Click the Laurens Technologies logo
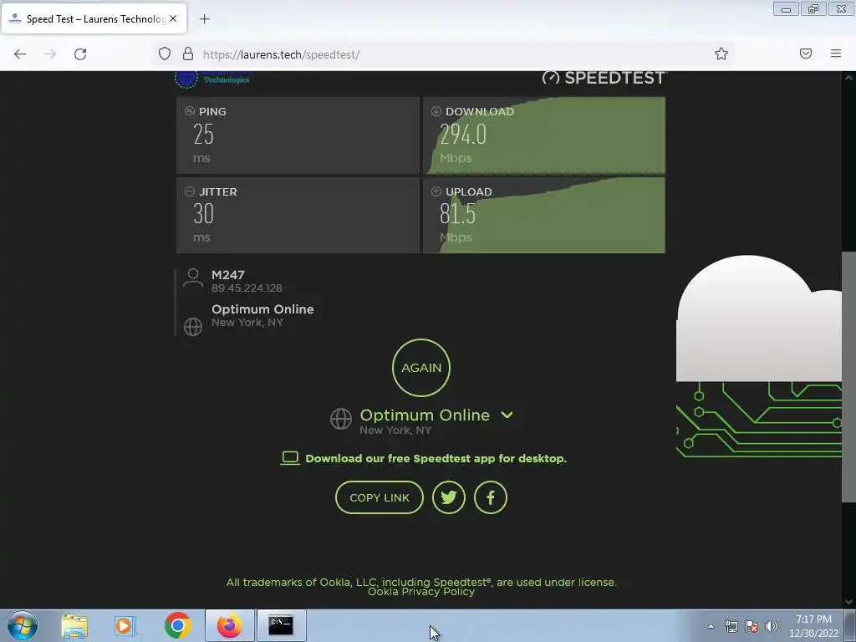Image resolution: width=856 pixels, height=642 pixels. click(213, 79)
